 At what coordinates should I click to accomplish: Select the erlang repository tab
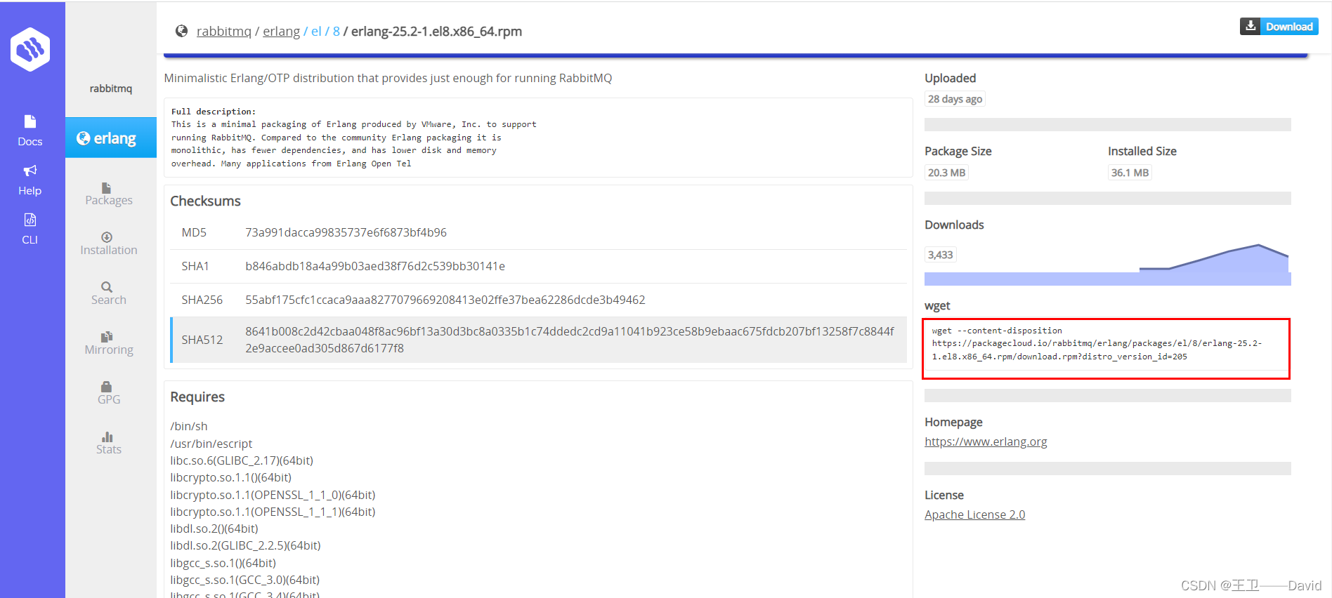click(111, 138)
